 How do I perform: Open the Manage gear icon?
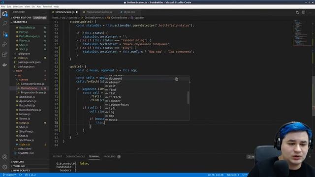[x=4, y=167]
